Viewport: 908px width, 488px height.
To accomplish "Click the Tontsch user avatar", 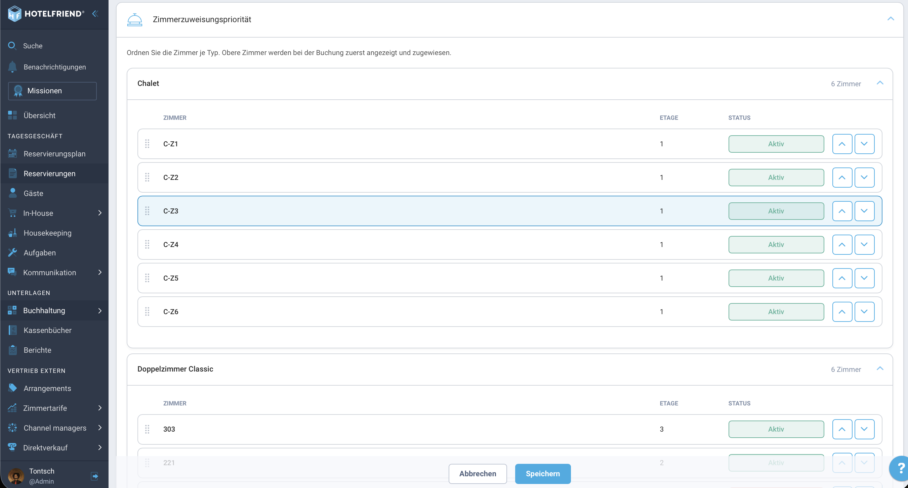I will click(x=16, y=476).
